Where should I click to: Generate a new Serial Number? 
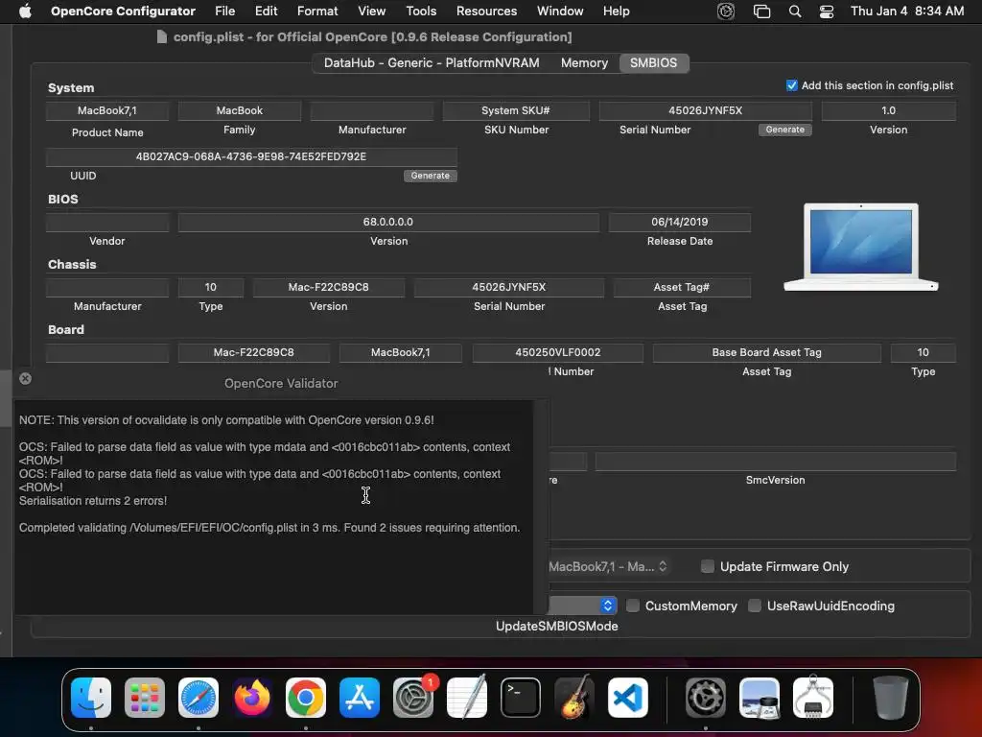[784, 130]
